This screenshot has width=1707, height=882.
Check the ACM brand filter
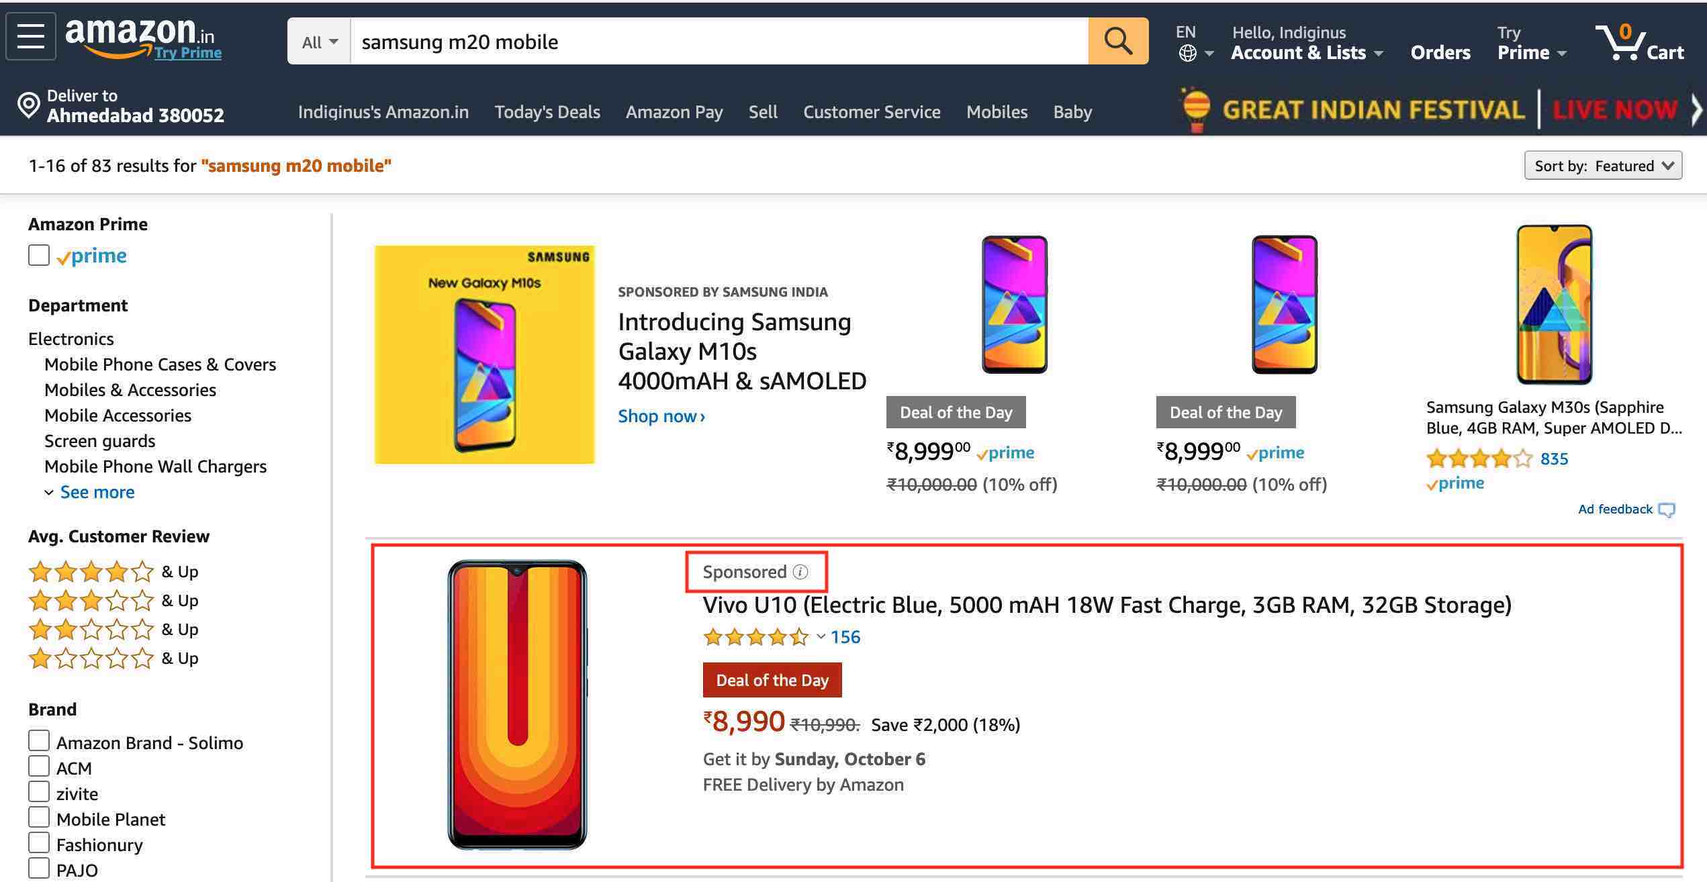(x=38, y=765)
